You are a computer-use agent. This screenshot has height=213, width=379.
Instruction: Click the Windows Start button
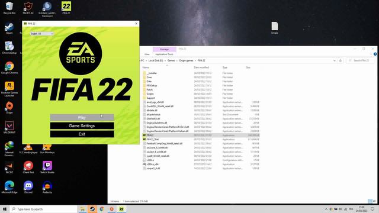5,209
